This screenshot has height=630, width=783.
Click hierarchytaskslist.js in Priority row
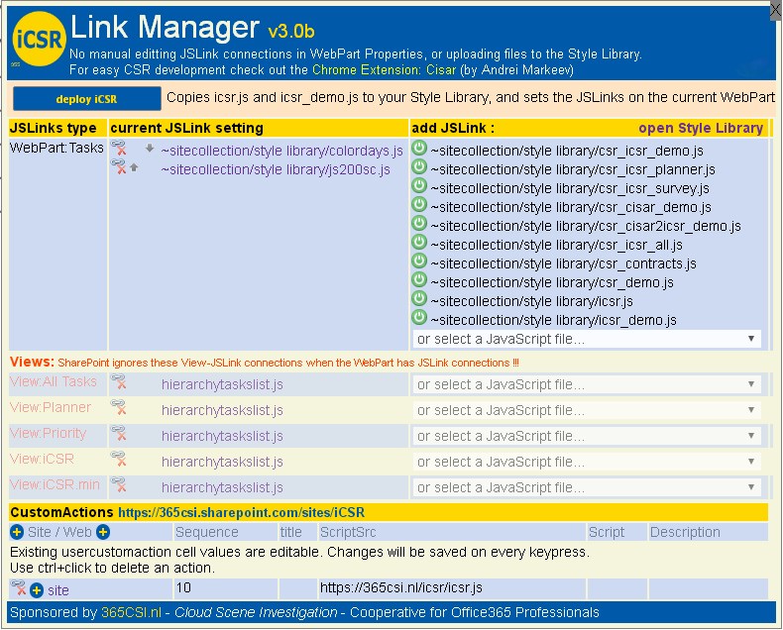(222, 436)
